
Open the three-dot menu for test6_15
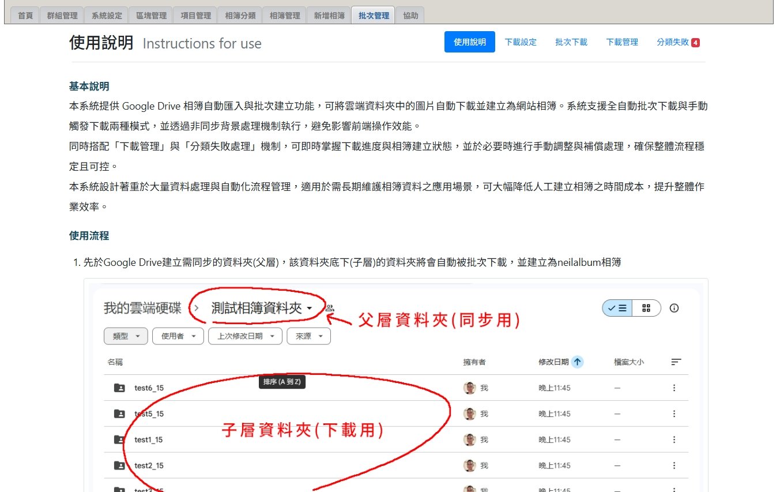coord(674,388)
